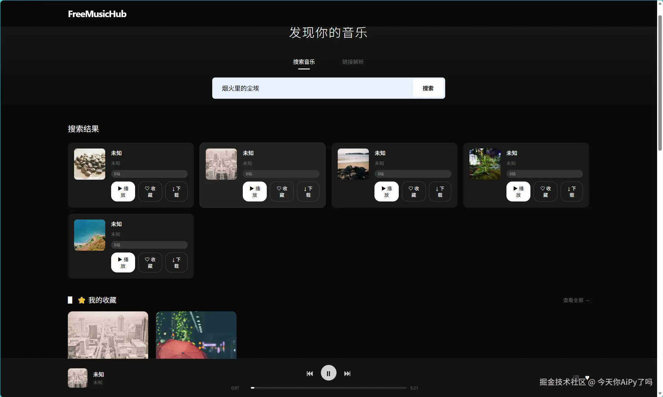Open the 查看全部 favorites link
The height and width of the screenshot is (397, 663).
pyautogui.click(x=576, y=300)
